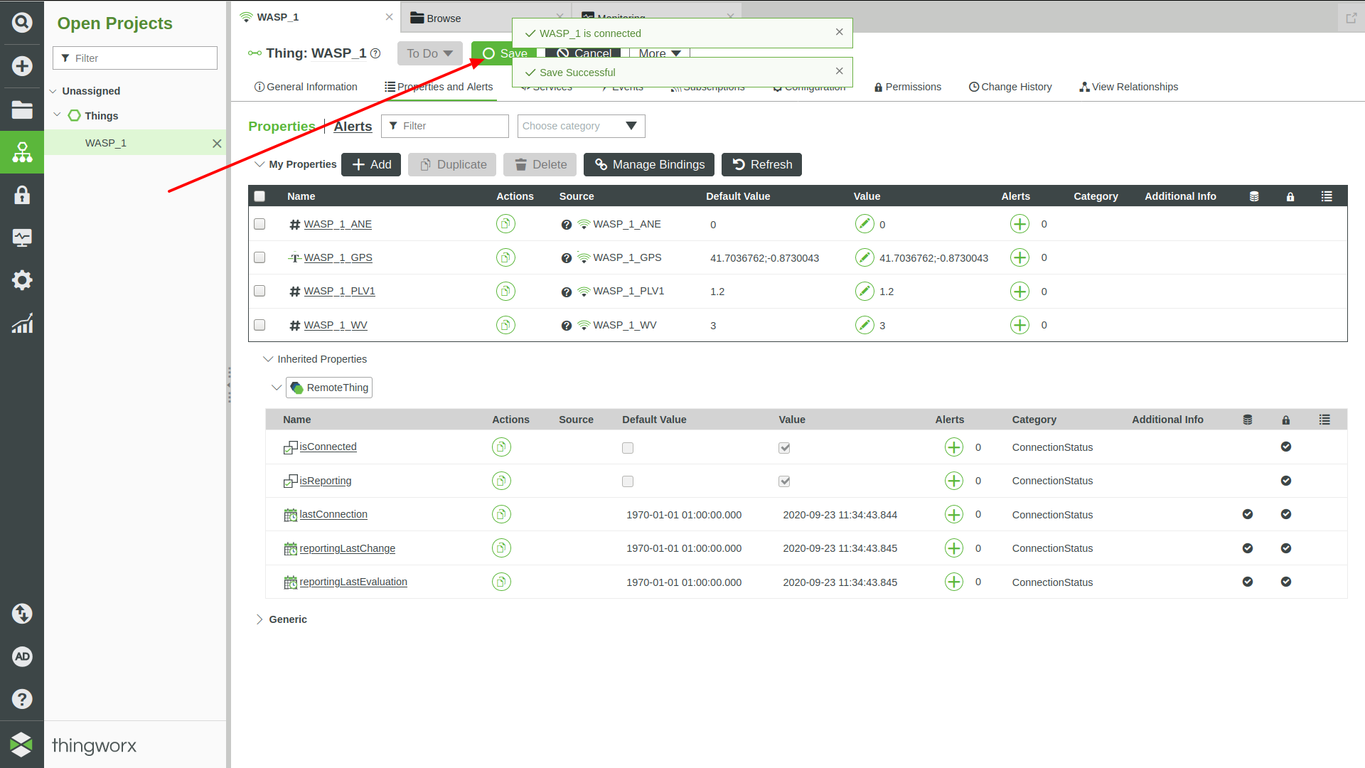The width and height of the screenshot is (1365, 768).
Task: Open the settings gear sidebar icon
Action: [22, 280]
